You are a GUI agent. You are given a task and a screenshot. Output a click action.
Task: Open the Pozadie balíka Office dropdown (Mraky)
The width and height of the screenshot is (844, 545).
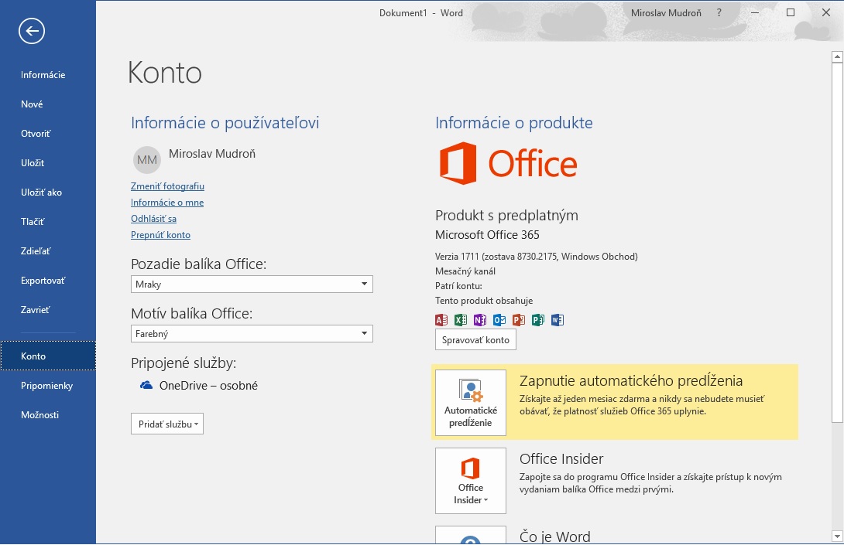click(x=252, y=284)
